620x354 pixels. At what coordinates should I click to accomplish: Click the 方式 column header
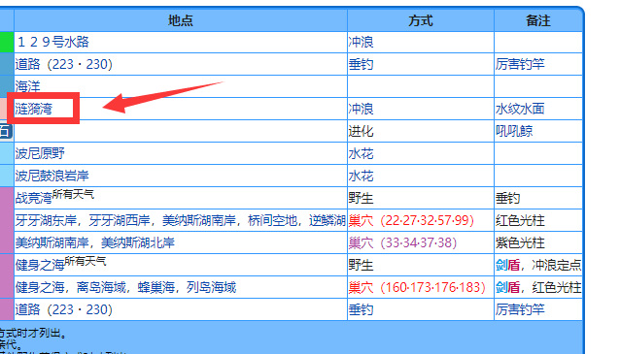tap(421, 20)
